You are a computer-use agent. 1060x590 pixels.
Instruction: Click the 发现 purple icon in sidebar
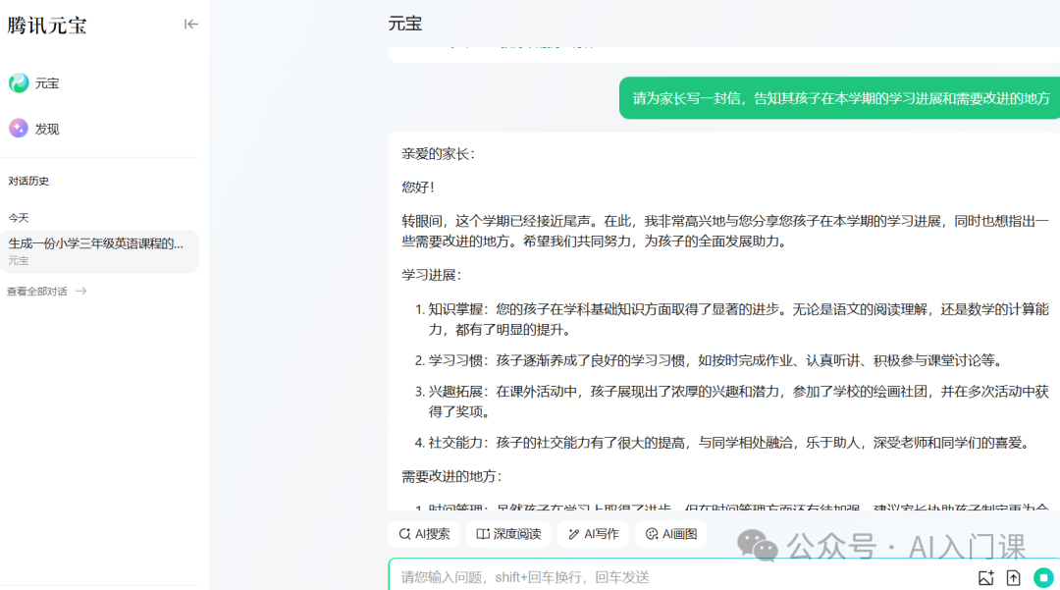19,129
